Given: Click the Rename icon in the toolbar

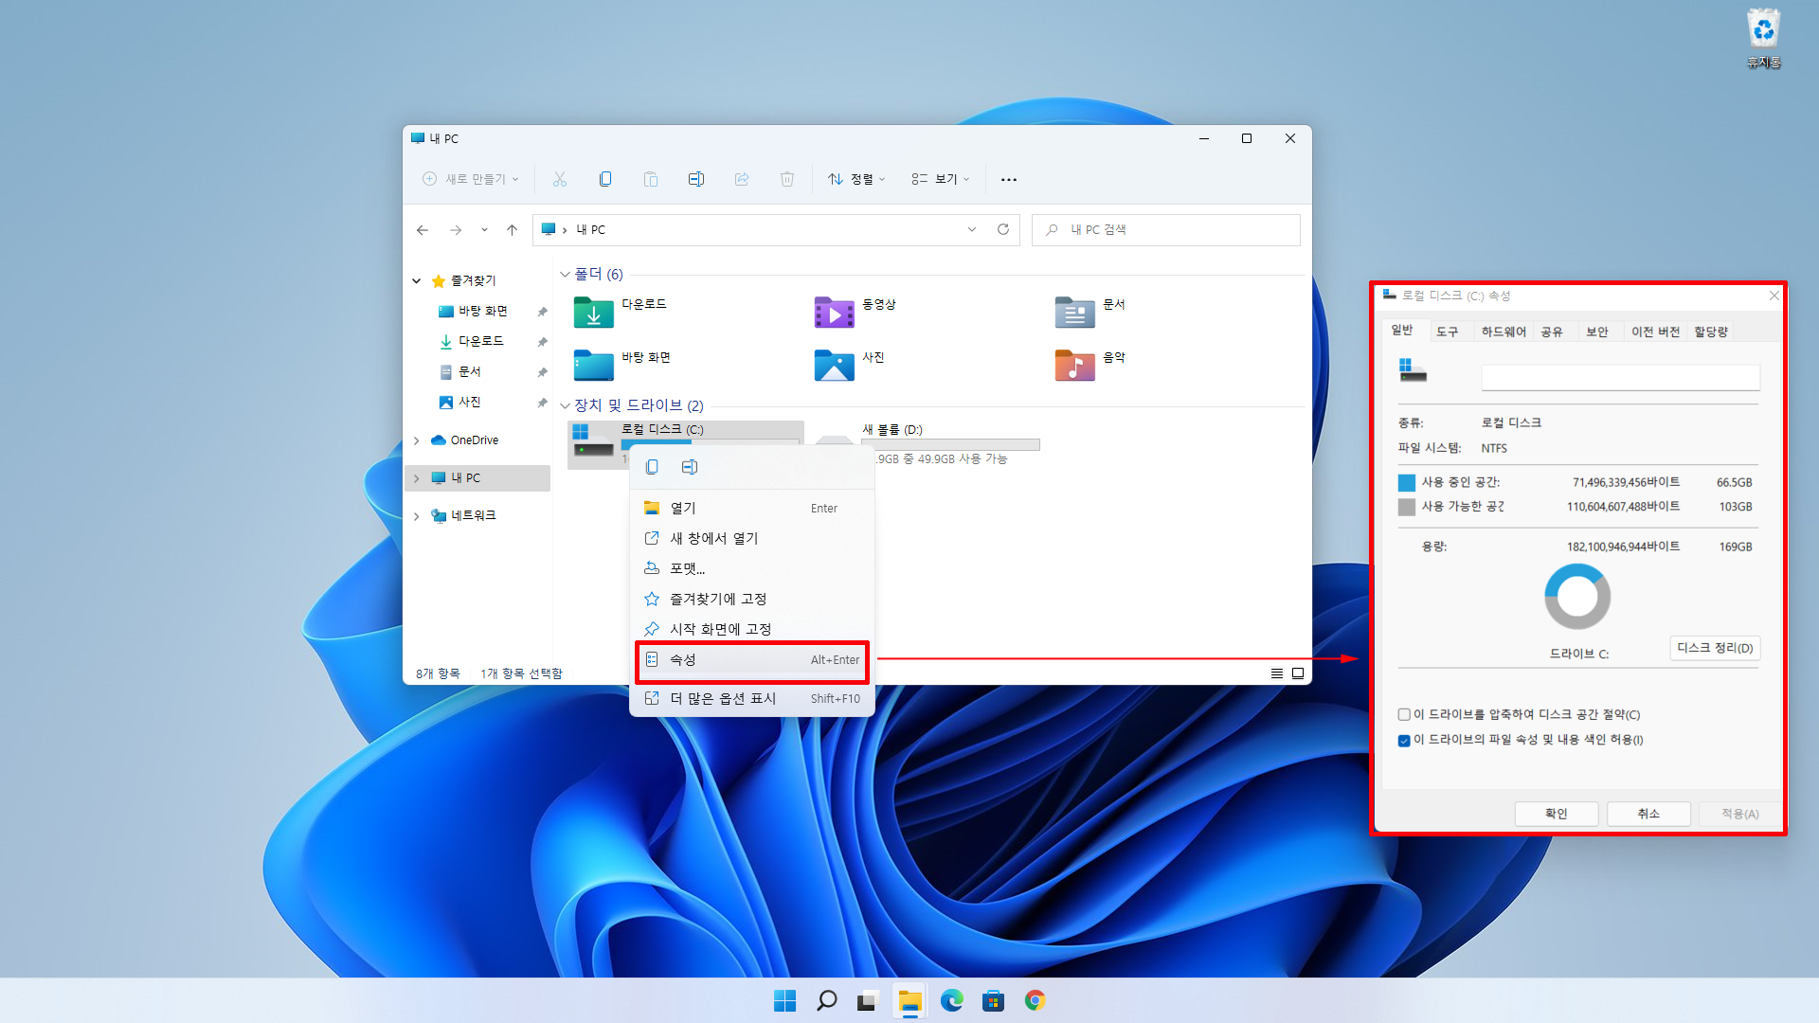Looking at the screenshot, I should click(x=695, y=179).
